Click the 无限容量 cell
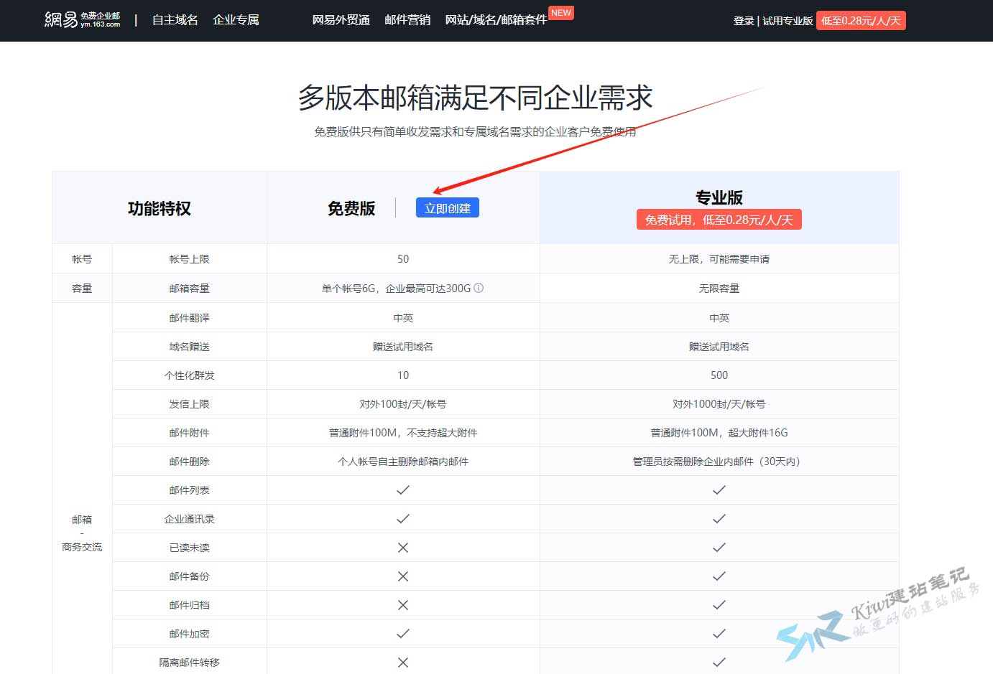 pos(719,289)
